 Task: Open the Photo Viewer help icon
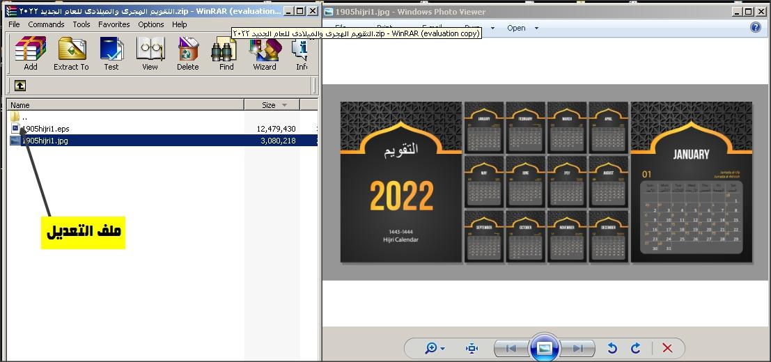pos(756,28)
